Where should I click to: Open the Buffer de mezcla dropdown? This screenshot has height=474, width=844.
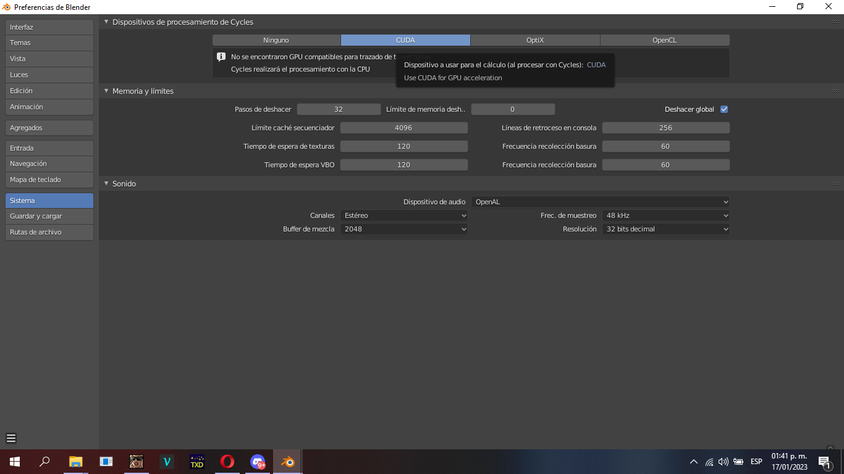[404, 229]
